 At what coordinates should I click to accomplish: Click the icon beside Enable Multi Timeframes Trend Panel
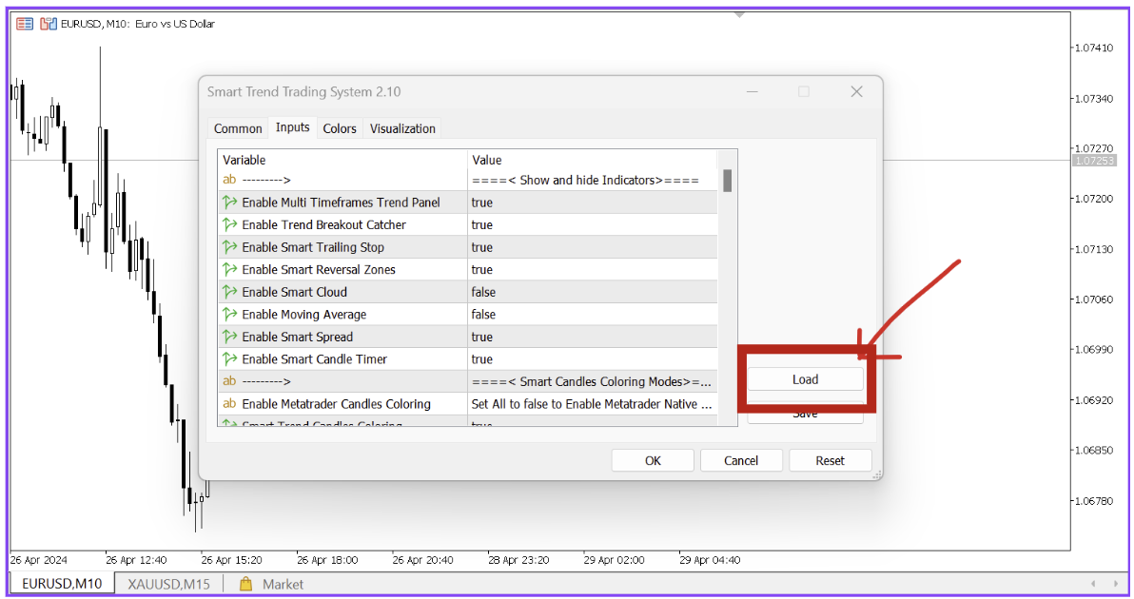point(229,203)
